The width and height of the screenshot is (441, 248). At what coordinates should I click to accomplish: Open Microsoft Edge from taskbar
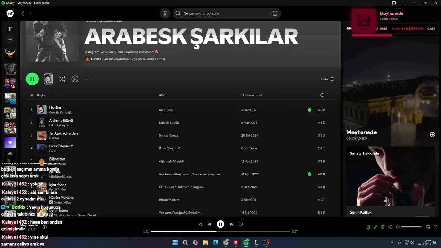click(216, 242)
